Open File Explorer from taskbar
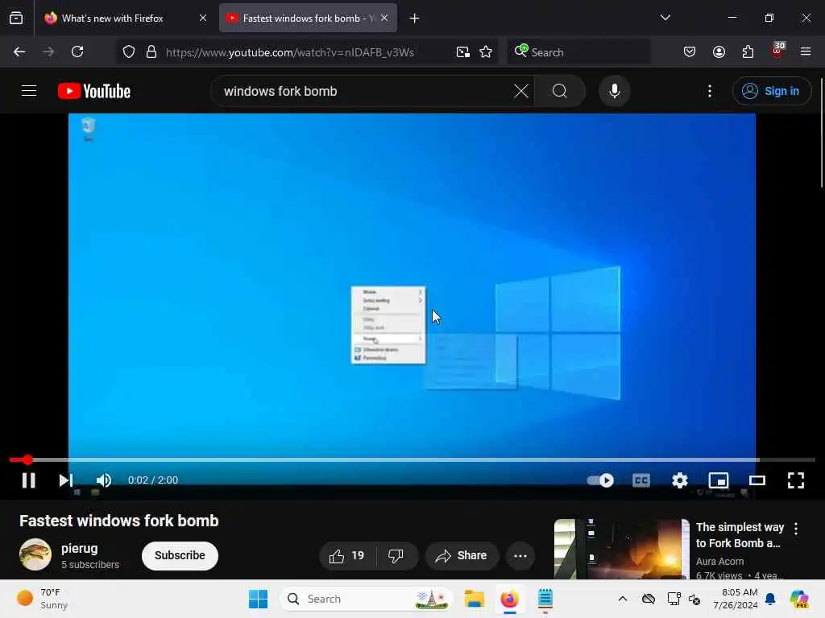This screenshot has height=618, width=825. click(x=474, y=599)
